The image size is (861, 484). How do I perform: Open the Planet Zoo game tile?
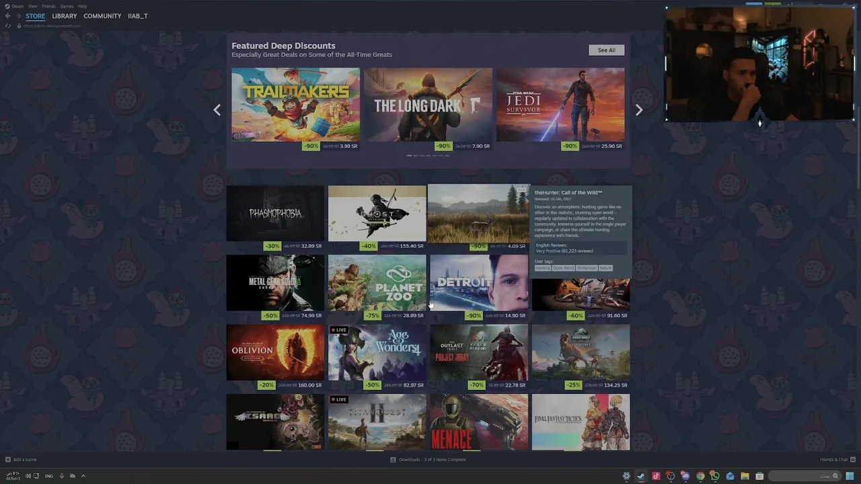(377, 282)
